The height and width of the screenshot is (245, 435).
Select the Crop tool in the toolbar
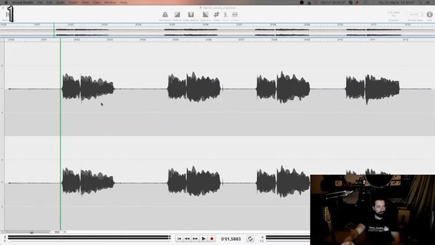coord(216,15)
